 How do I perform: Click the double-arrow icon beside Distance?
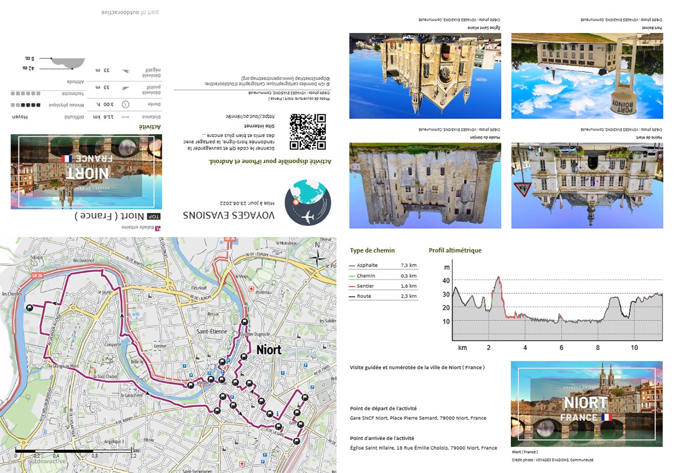click(125, 117)
